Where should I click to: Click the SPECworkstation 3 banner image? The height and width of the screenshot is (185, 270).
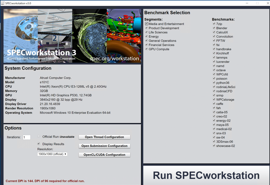click(72, 36)
